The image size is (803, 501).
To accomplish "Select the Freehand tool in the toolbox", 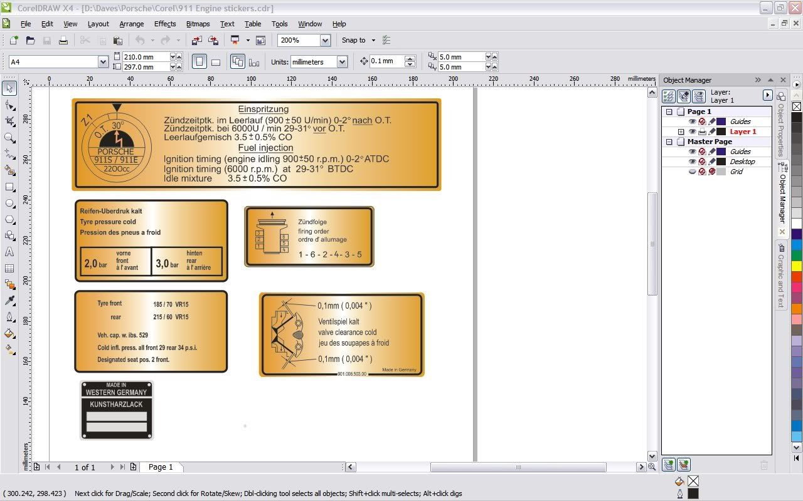I will click(9, 153).
